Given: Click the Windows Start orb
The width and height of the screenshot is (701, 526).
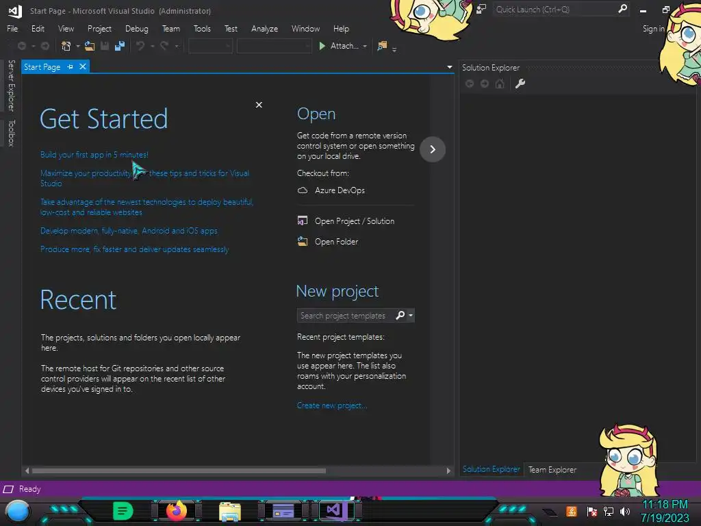Looking at the screenshot, I should coord(18,511).
